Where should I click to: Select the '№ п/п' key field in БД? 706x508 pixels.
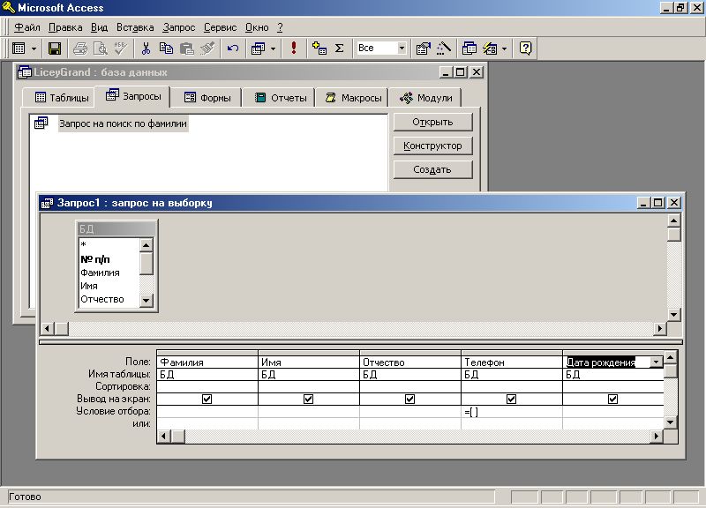tap(95, 259)
